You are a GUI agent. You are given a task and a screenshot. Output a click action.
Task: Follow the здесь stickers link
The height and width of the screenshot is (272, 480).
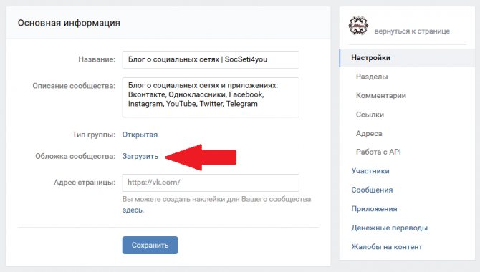[133, 210]
